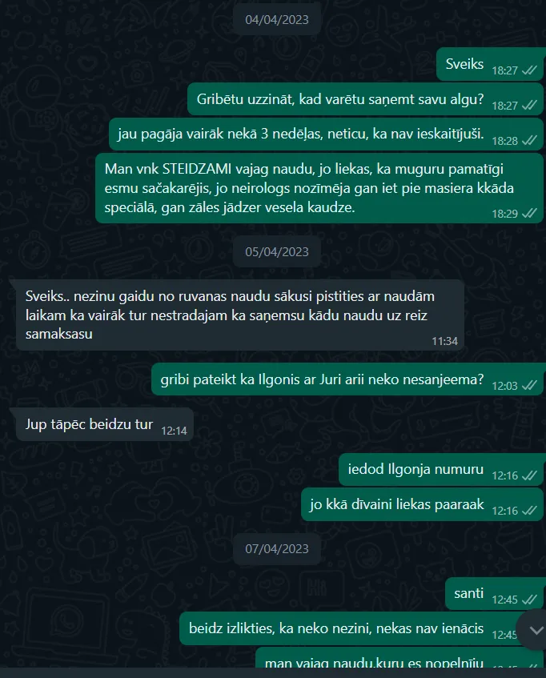The width and height of the screenshot is (546, 678).
Task: Click the 'jau pagāja vairāk nekā 3 nedēļas' message
Action: 326,134
